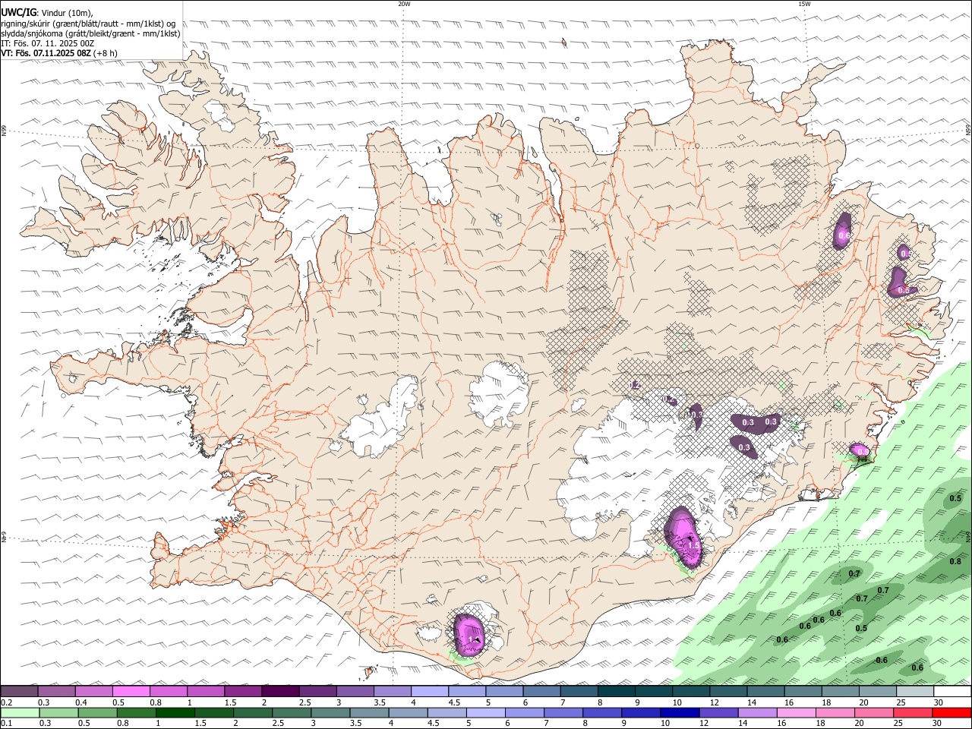Select lower scale swatch starting at 4
This screenshot has width=972, height=729.
(x=407, y=713)
